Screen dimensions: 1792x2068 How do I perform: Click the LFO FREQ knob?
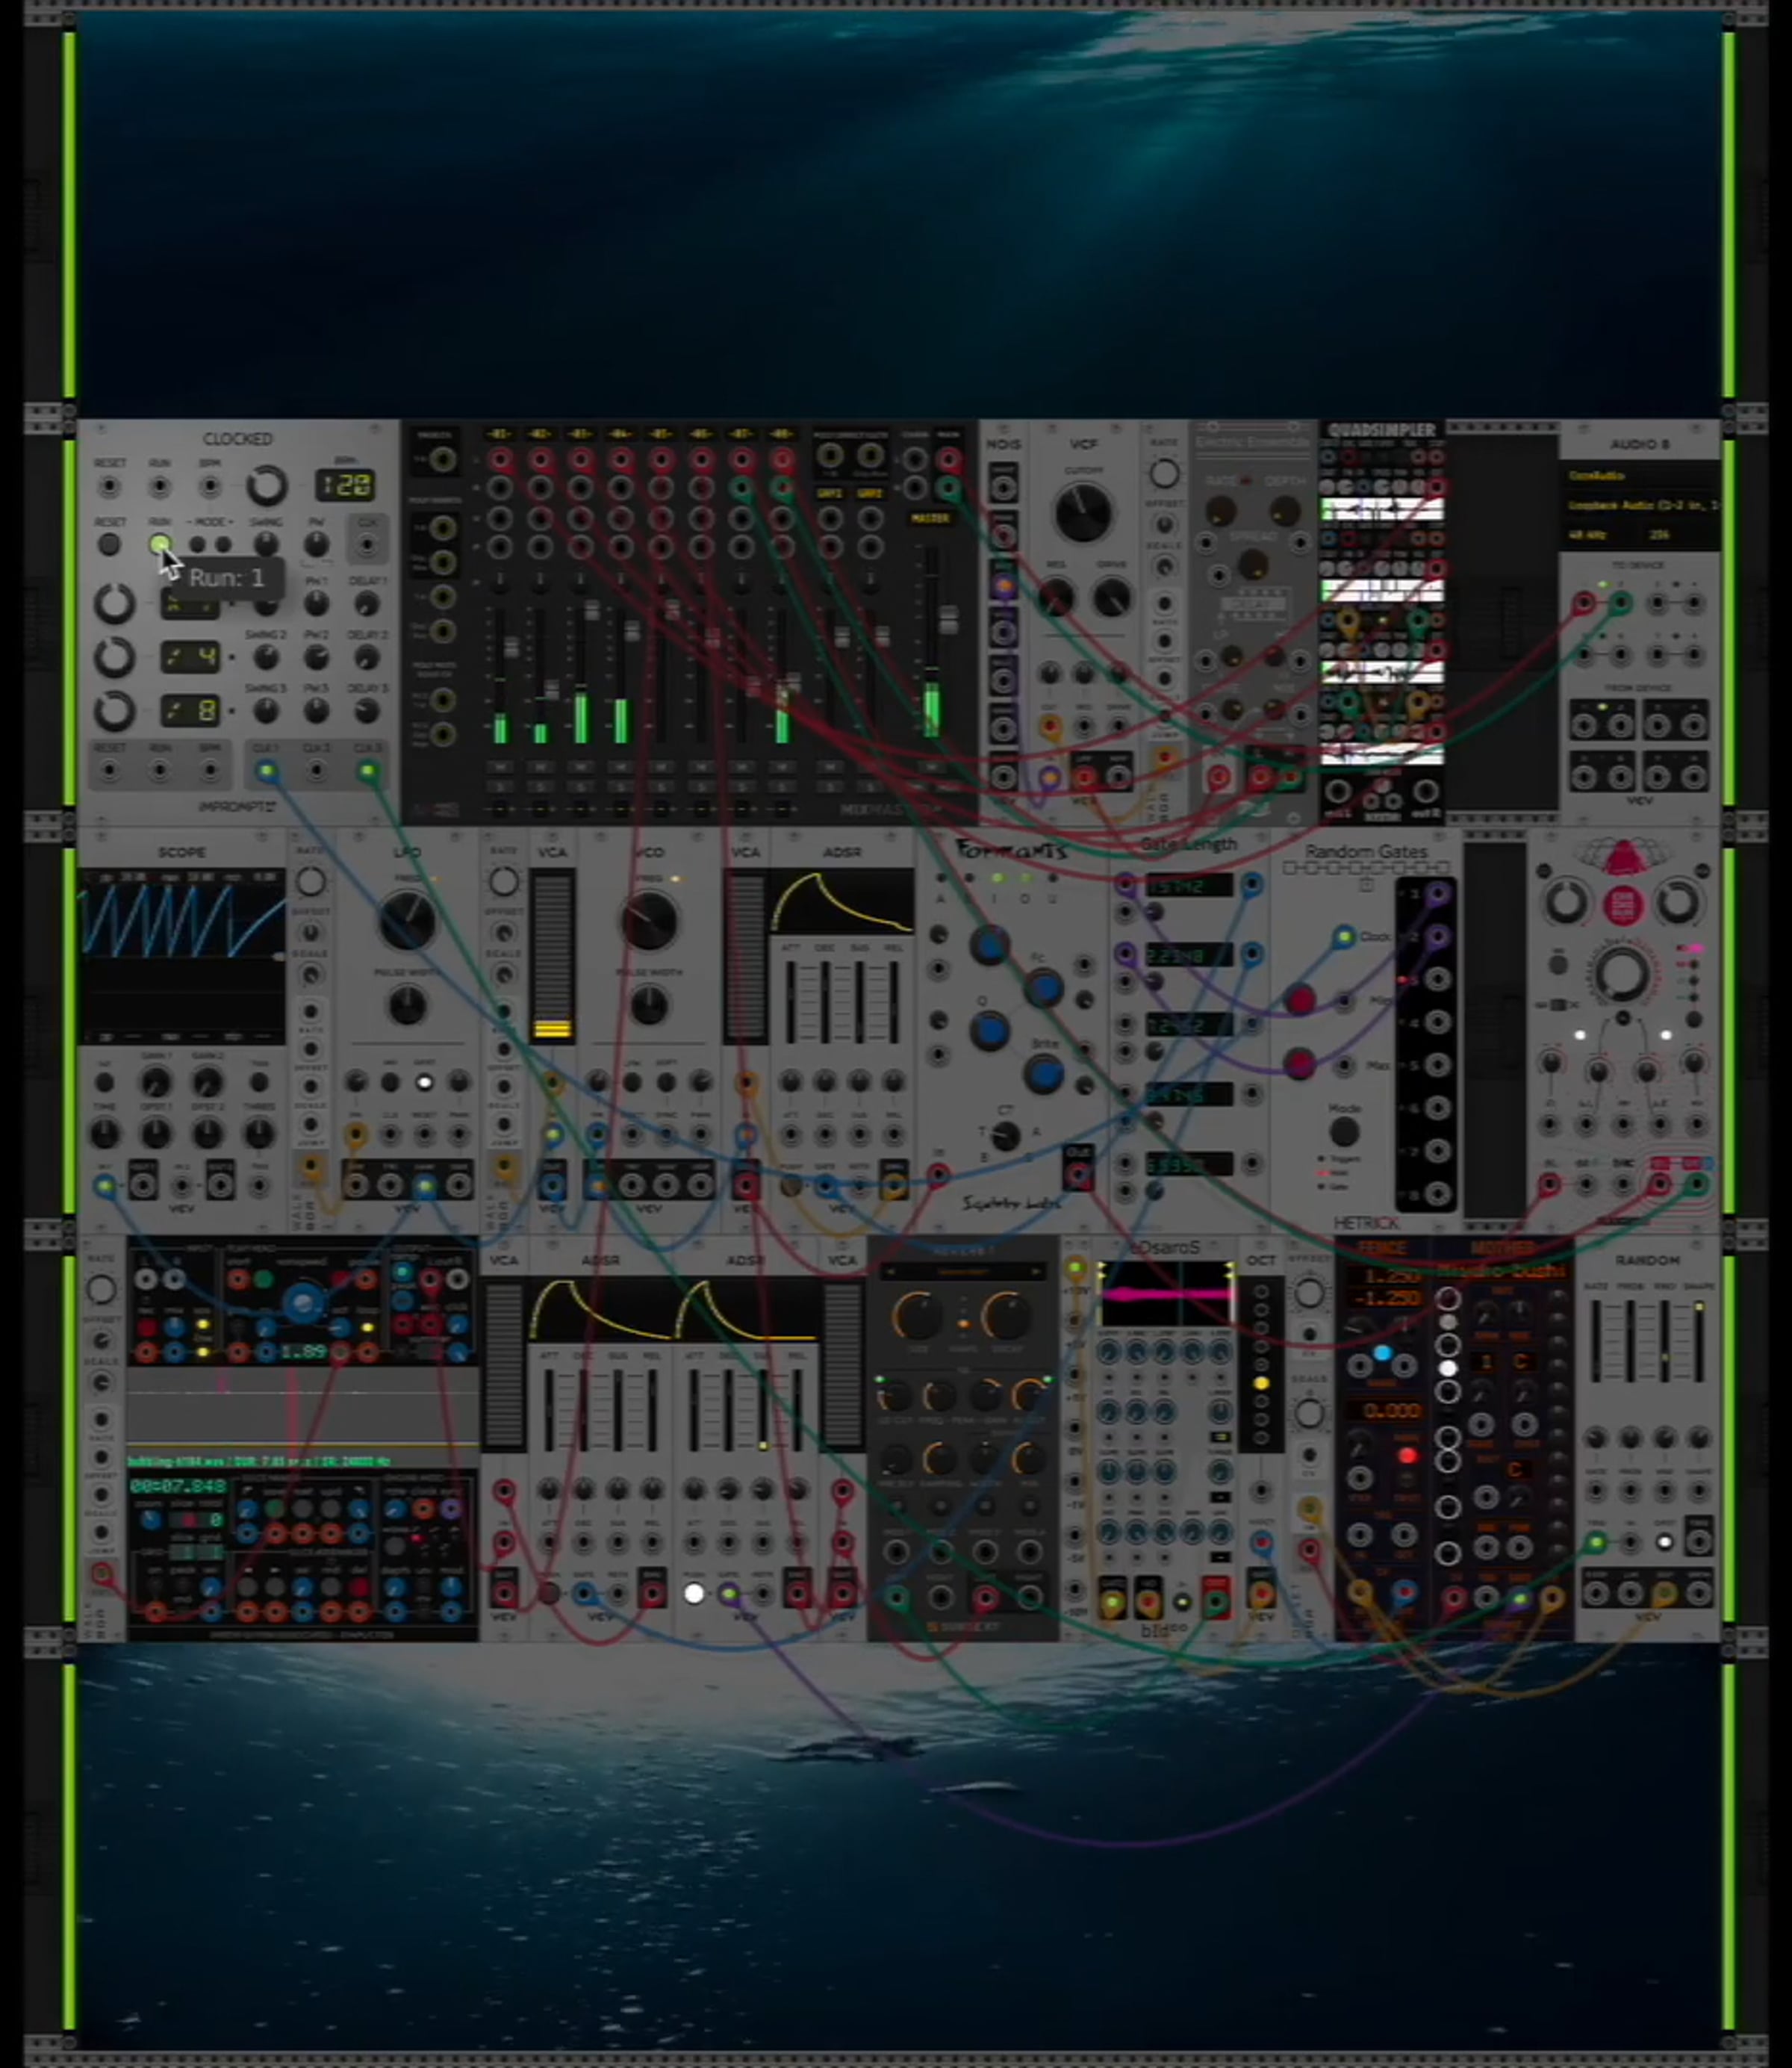(x=407, y=922)
